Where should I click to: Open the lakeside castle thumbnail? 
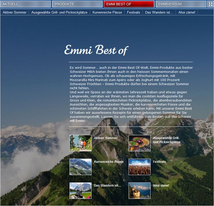coord(140,191)
